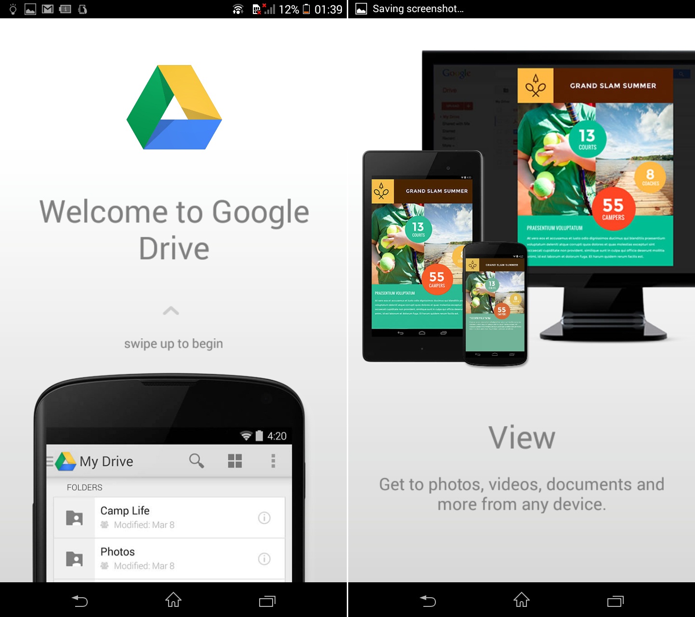
Task: Open the Photos folder row
Action: point(169,559)
